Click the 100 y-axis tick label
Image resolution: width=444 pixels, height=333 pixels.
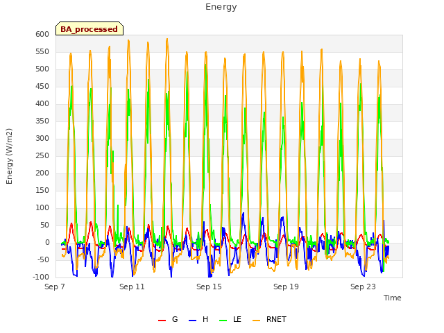click(42, 208)
